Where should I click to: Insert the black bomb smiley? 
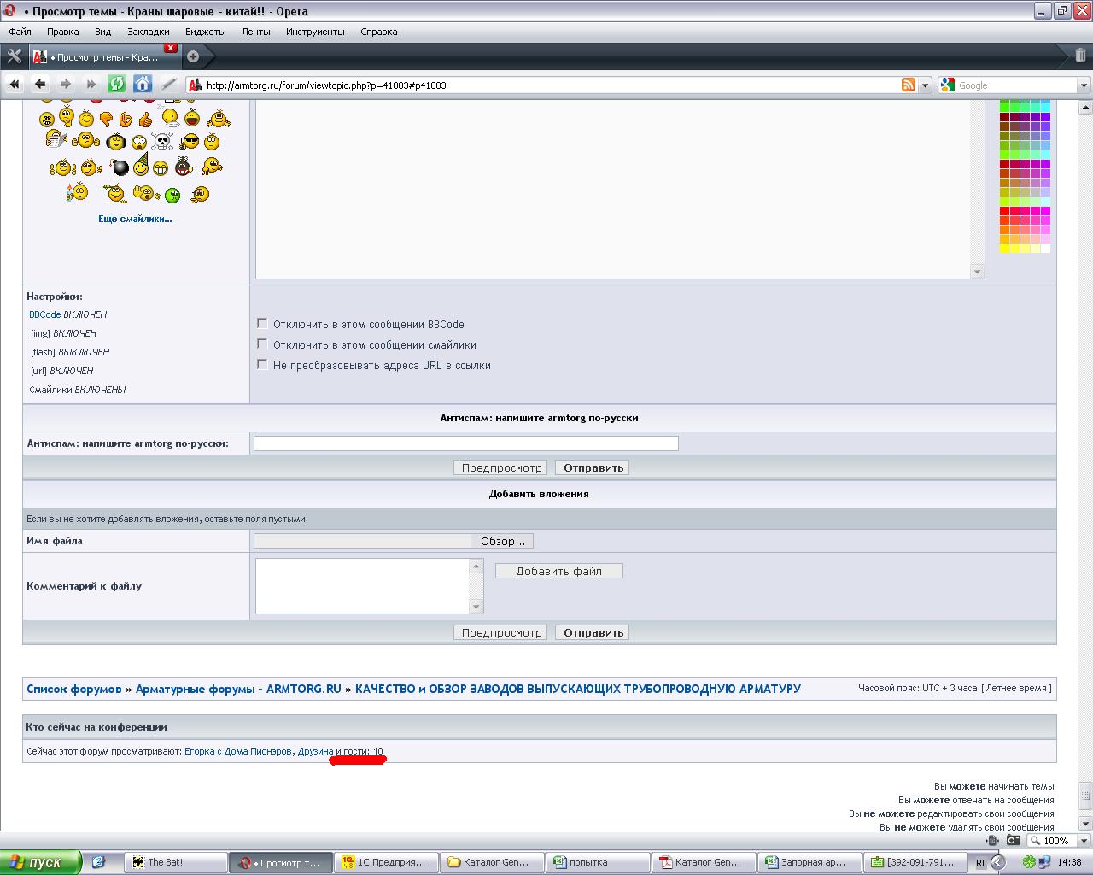pyautogui.click(x=120, y=167)
